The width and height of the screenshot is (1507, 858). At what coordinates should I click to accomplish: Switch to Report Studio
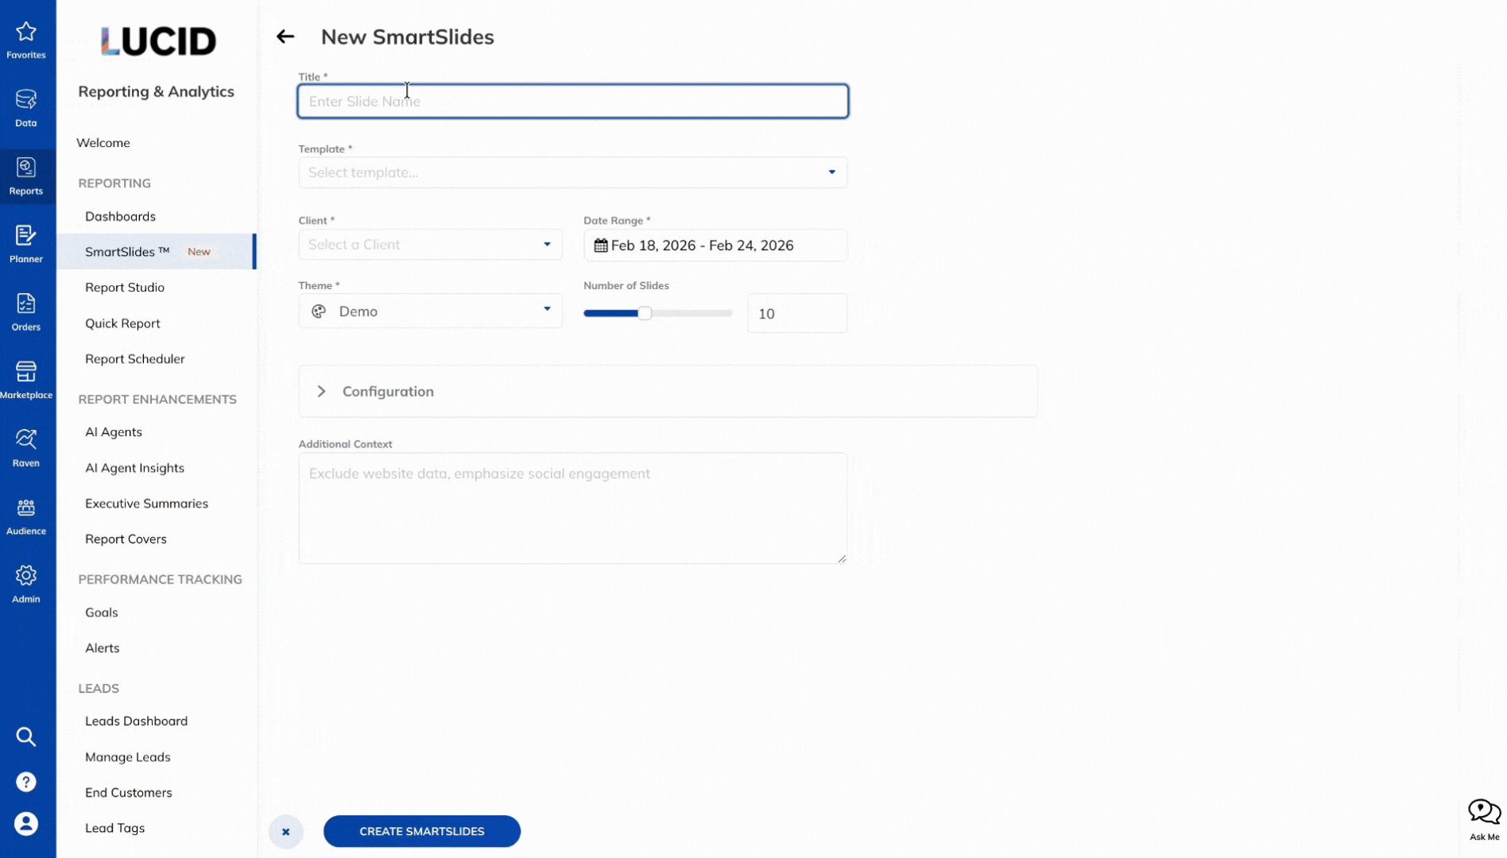[x=125, y=287]
